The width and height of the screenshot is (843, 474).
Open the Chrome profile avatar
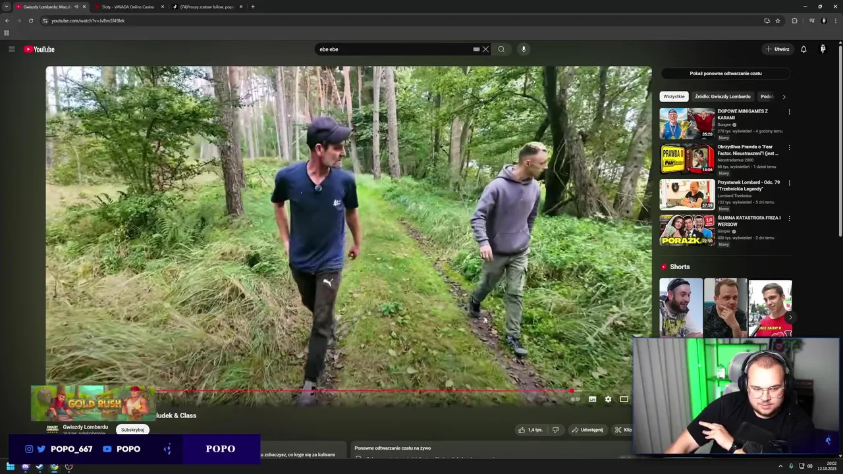[x=824, y=20]
